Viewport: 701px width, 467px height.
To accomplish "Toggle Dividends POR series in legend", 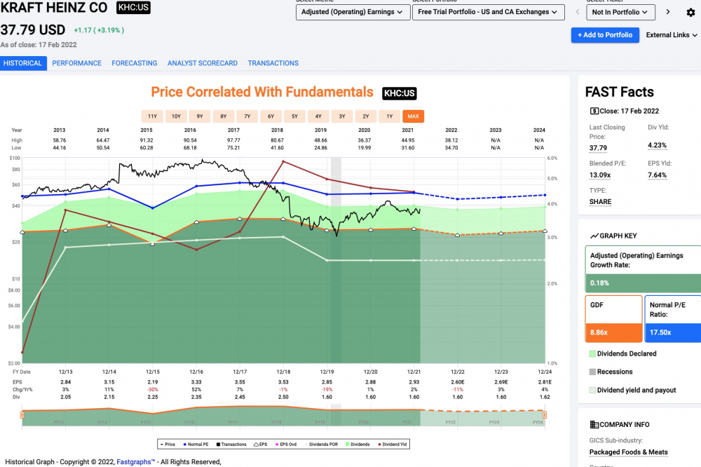I will (x=322, y=444).
